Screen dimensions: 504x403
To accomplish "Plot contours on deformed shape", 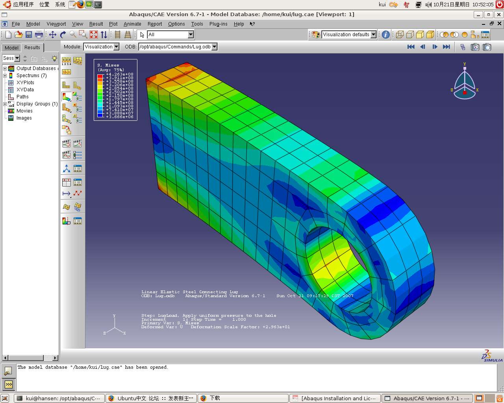I will (67, 96).
